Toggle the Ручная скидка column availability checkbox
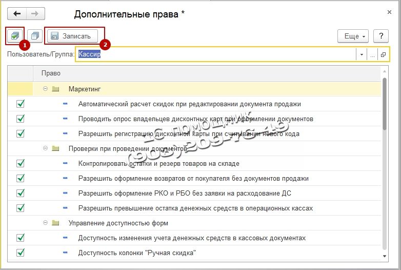This screenshot has height=270, width=401. tap(21, 253)
